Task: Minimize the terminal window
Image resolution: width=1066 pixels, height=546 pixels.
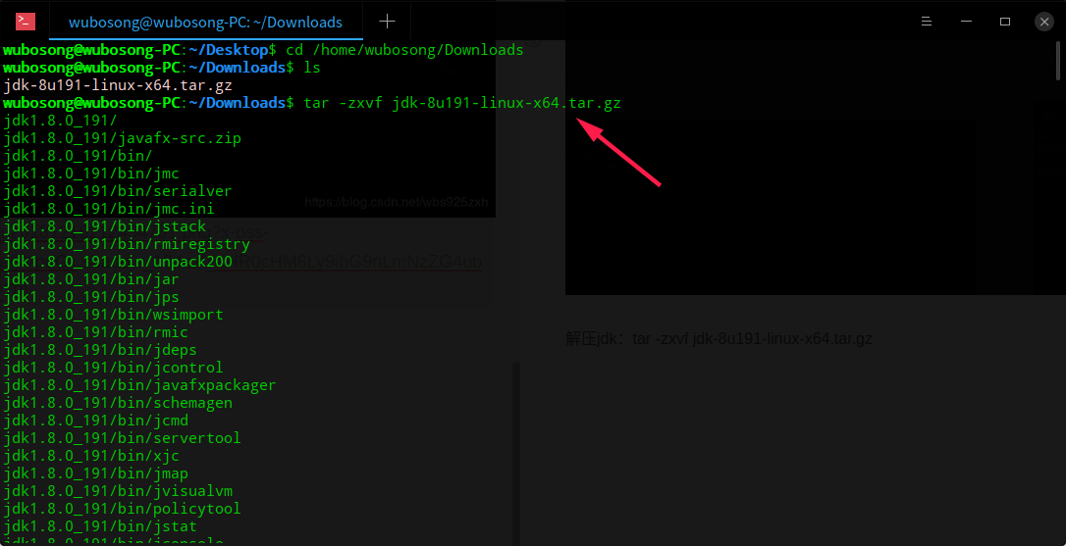Action: 965,22
